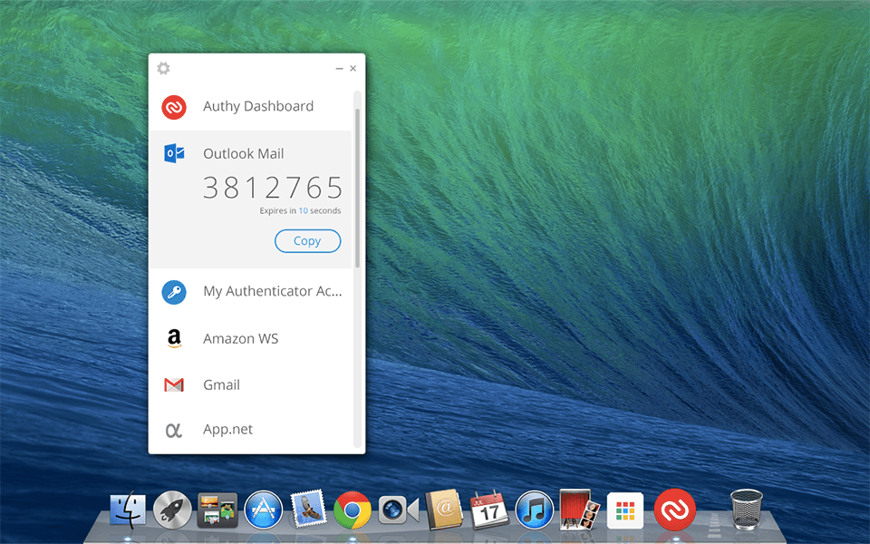Close the Authy window
Image resolution: width=870 pixels, height=544 pixels.
353,68
